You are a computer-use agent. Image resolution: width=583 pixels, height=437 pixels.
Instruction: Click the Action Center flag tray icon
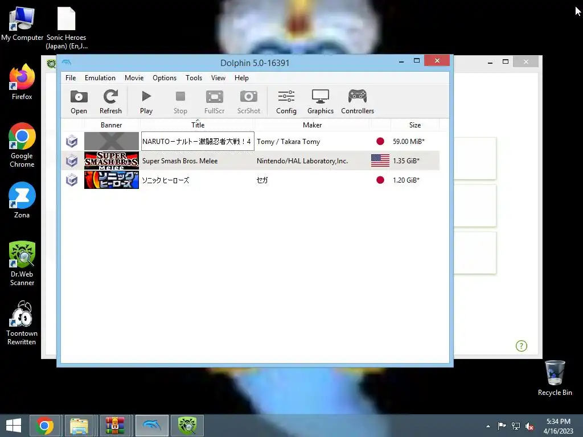pos(502,426)
